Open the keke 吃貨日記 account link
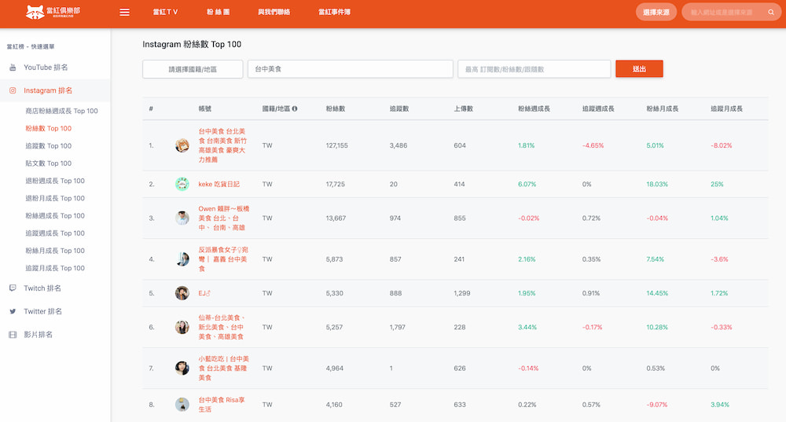This screenshot has width=786, height=422. coord(219,184)
